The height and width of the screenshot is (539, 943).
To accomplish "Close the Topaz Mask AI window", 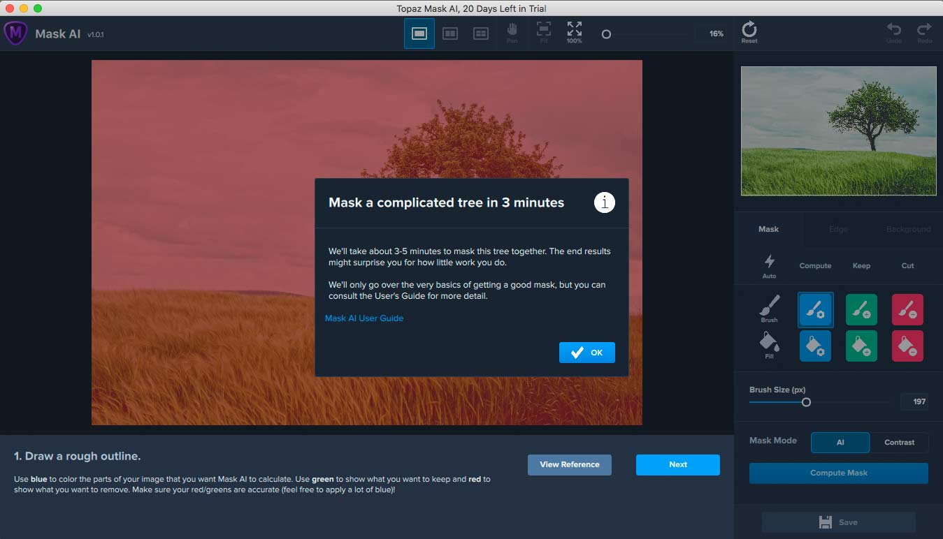I will pyautogui.click(x=10, y=8).
